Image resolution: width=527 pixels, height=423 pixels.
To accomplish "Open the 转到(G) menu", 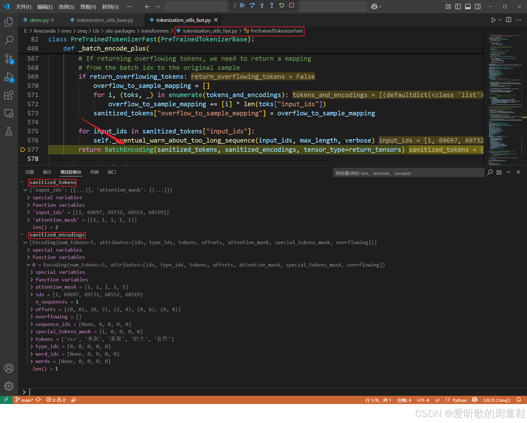I will pos(110,7).
